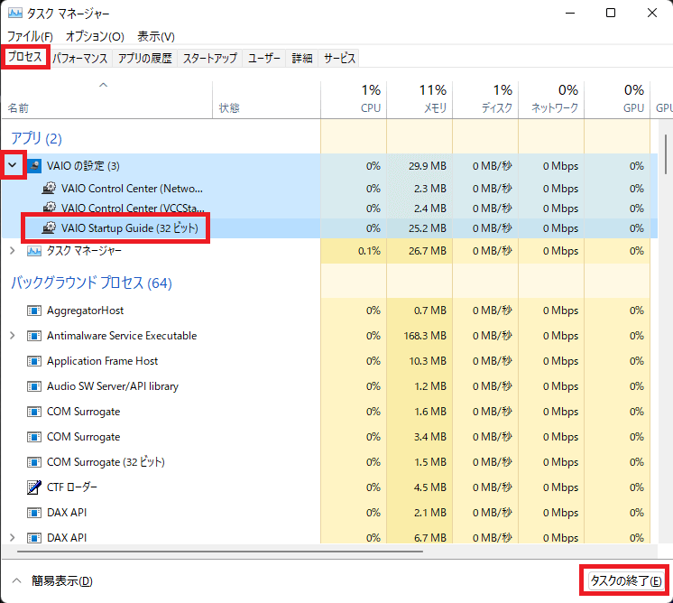
Task: Click the CTF ローダー pen icon
Action: point(34,487)
